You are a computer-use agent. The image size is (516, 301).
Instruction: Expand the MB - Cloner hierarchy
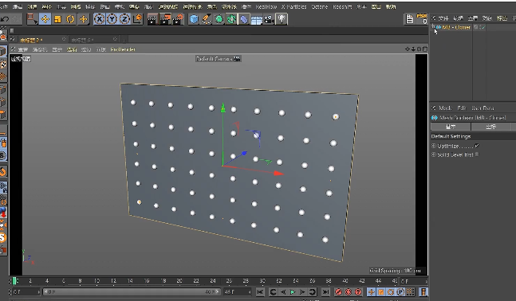coord(433,27)
